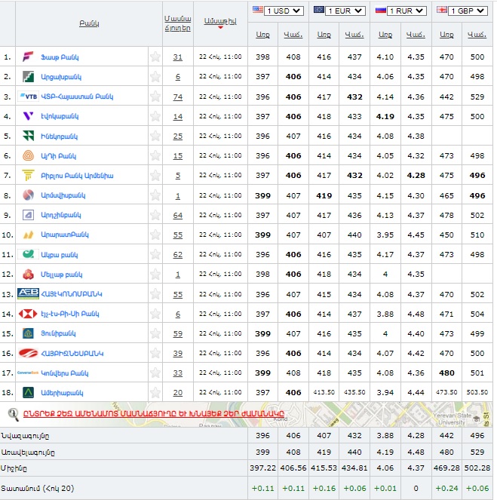Click the VTB bank logo
The image size is (497, 500).
28,97
